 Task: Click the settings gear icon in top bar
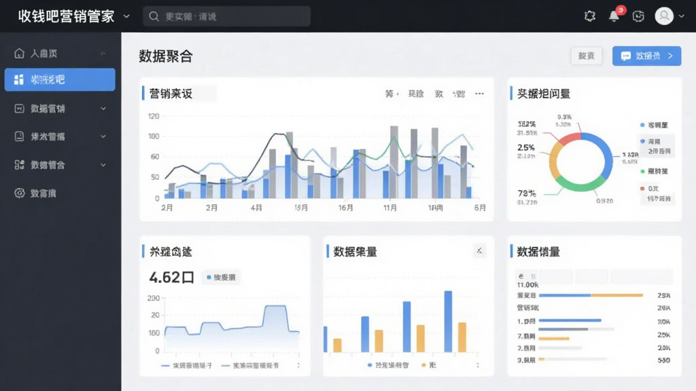click(x=589, y=16)
